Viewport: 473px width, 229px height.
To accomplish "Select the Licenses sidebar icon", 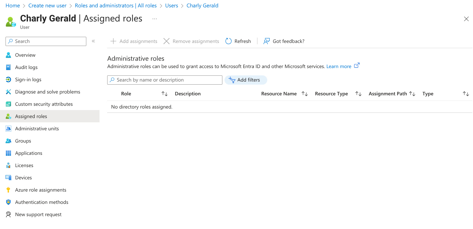I will point(8,165).
